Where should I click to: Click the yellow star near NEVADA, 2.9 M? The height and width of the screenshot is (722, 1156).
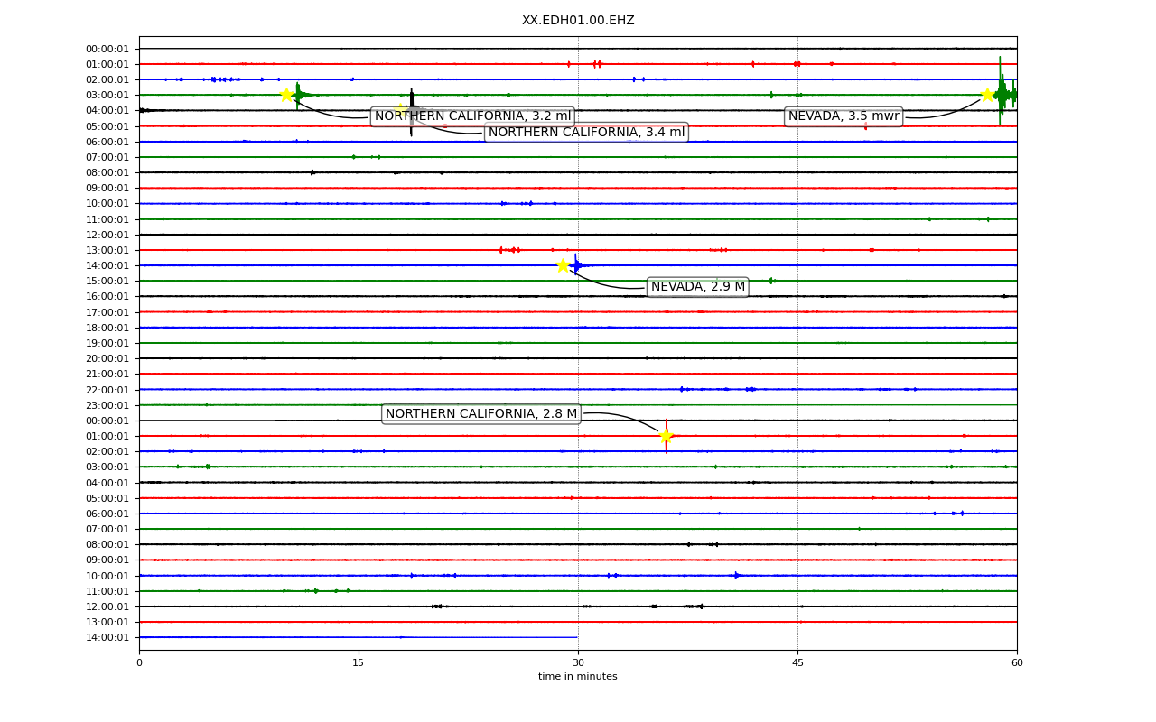coord(564,265)
